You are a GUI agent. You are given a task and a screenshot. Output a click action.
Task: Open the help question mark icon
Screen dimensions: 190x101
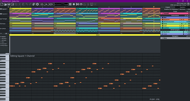point(188,4)
